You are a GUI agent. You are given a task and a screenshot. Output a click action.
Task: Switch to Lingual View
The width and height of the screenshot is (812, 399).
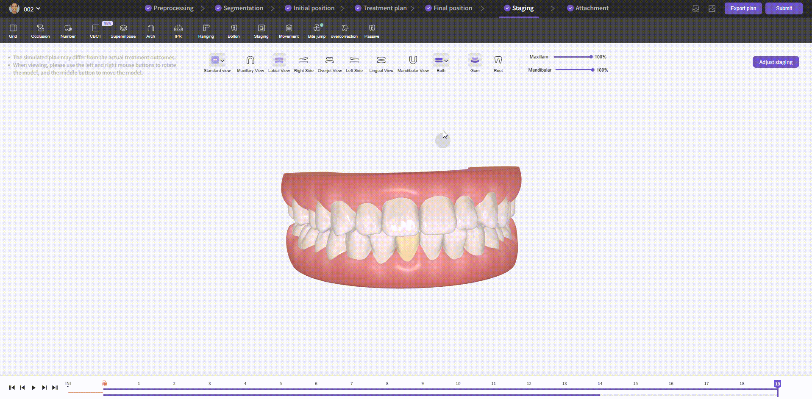381,64
